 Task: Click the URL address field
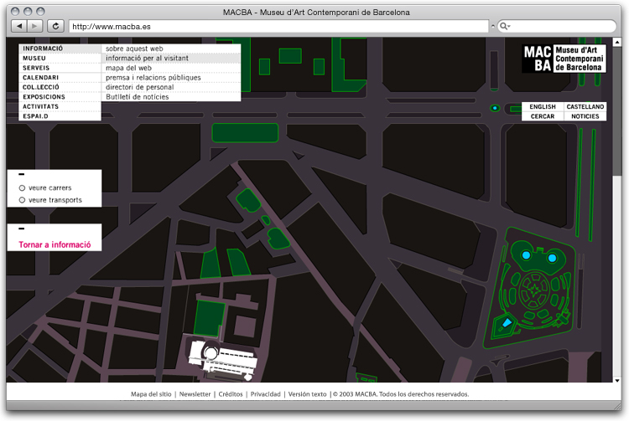[277, 27]
